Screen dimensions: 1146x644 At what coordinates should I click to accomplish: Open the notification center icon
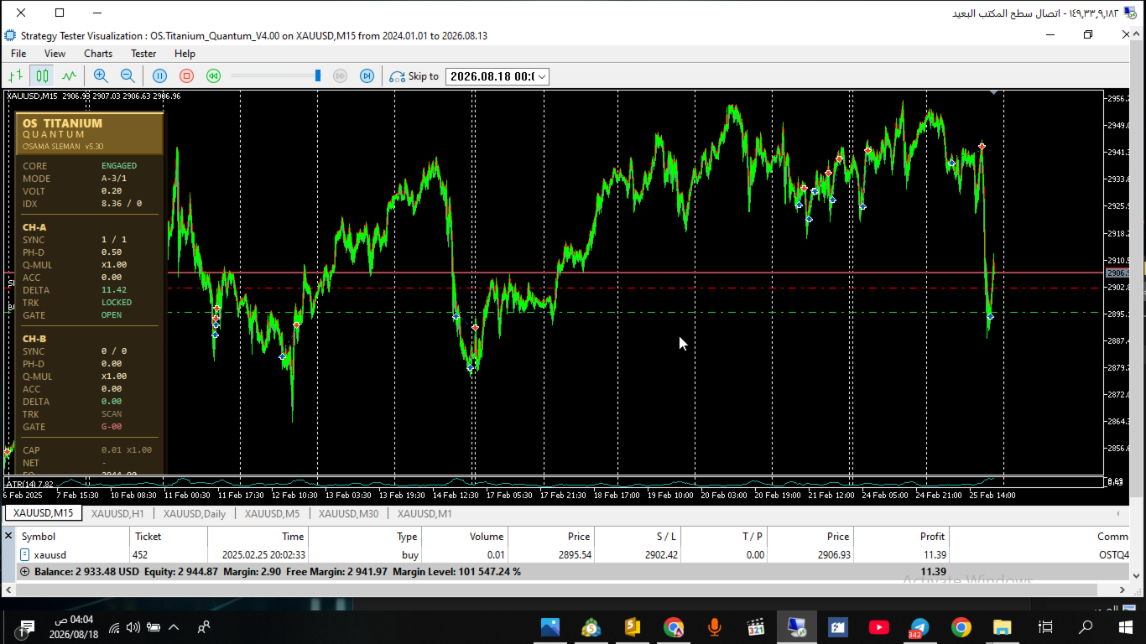point(27,626)
